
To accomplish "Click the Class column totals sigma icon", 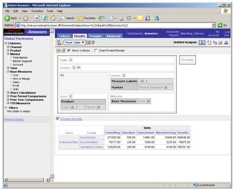I will point(77,107).
